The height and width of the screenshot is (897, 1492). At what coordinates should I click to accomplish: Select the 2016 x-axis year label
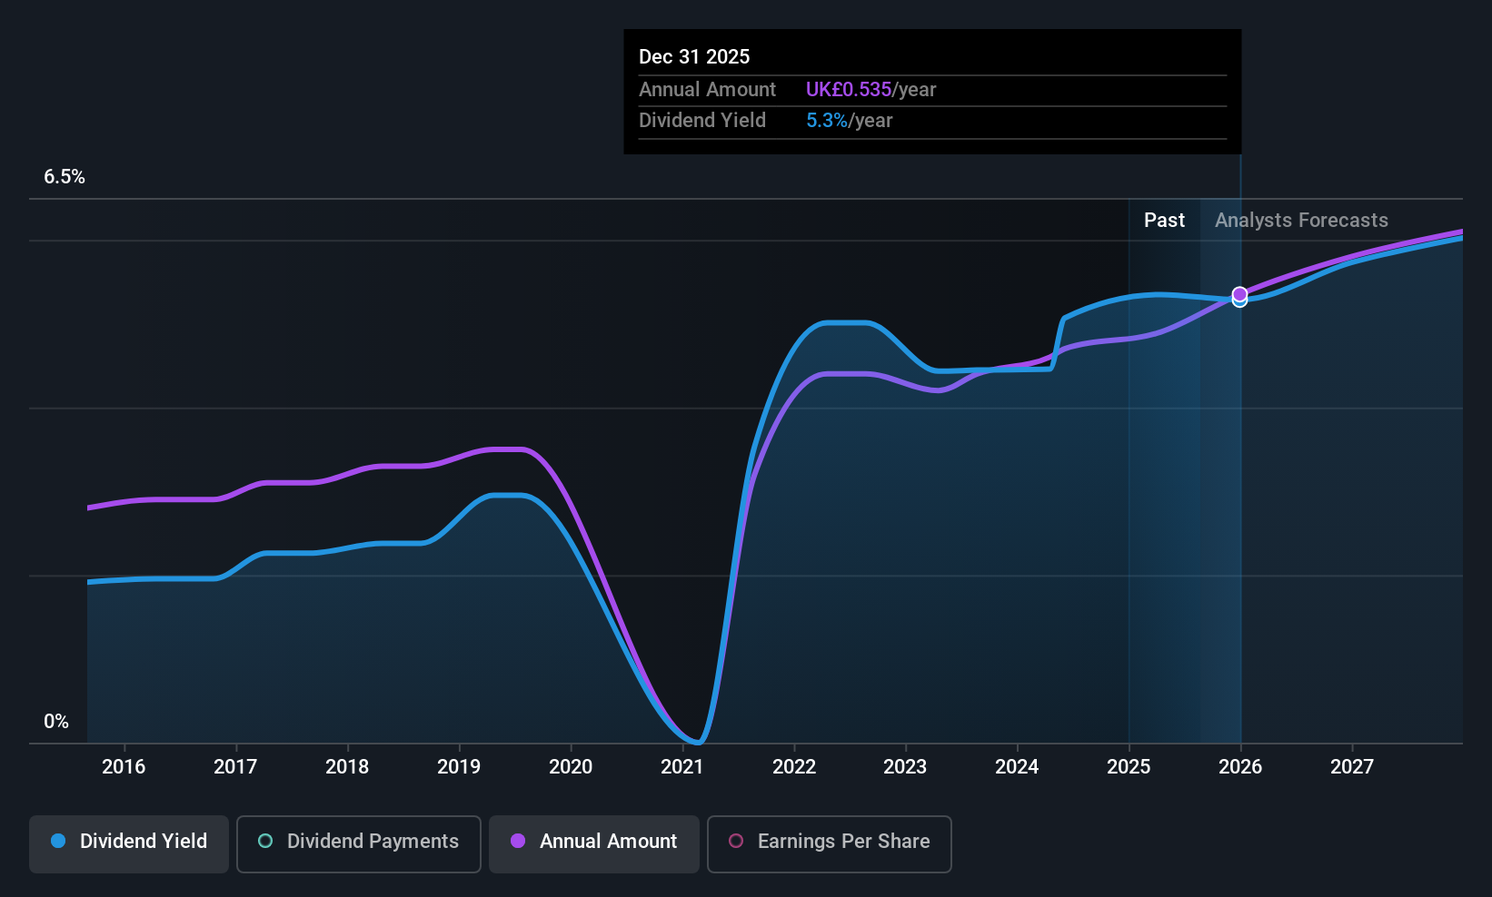point(124,767)
